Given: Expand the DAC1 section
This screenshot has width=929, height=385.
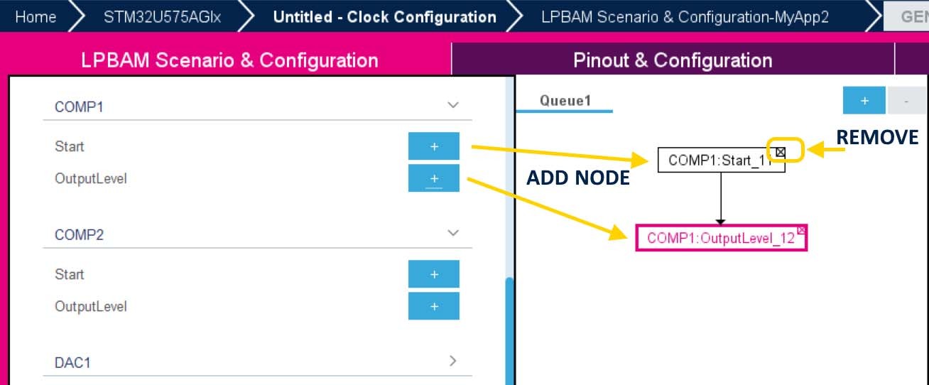Looking at the screenshot, I should tap(453, 361).
